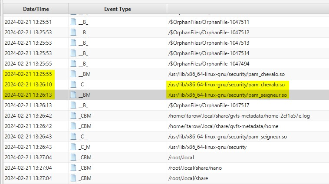This screenshot has width=329, height=184.
Task: Click file icon in /root/.local row
Action: 73,158
